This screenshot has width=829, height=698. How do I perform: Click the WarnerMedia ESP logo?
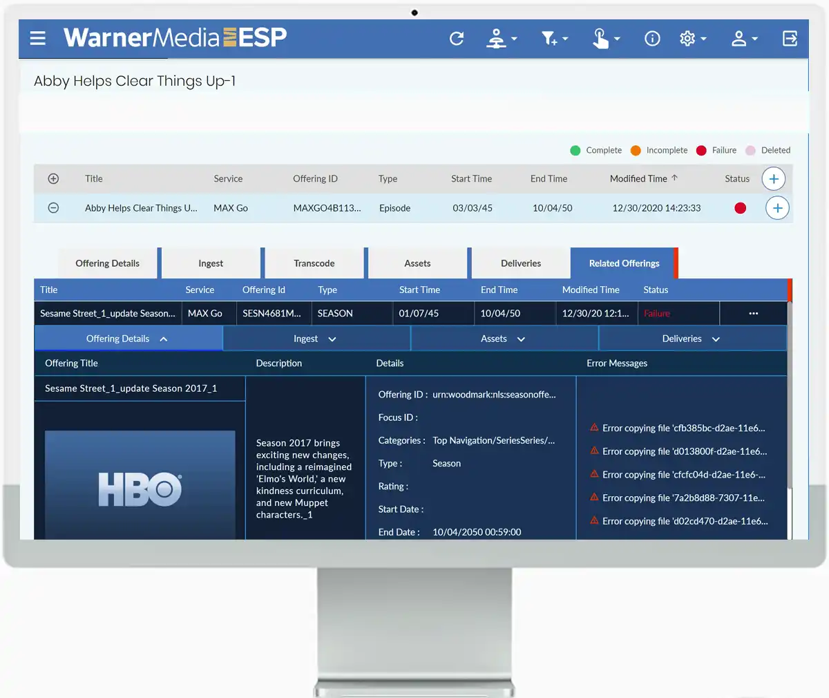point(175,37)
